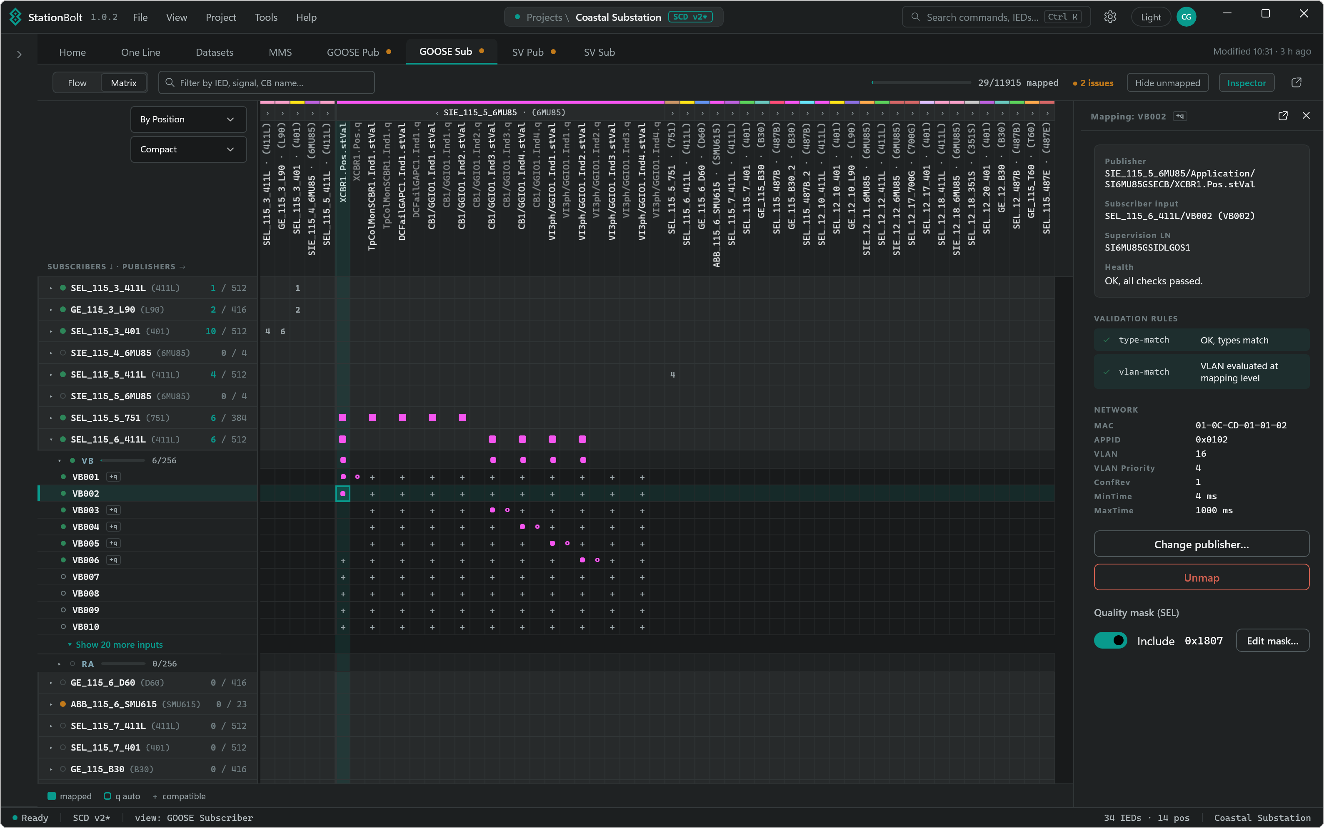Image resolution: width=1324 pixels, height=828 pixels.
Task: Click the +q badge next to VB006
Action: (x=113, y=560)
